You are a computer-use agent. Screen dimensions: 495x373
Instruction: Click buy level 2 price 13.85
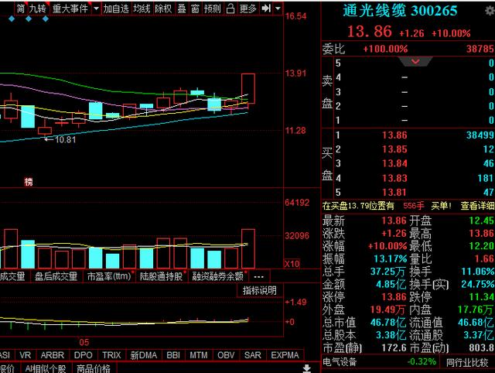(x=394, y=149)
